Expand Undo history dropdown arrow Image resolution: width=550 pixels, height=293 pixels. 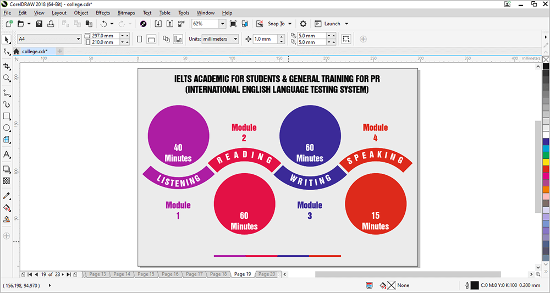tap(112, 24)
